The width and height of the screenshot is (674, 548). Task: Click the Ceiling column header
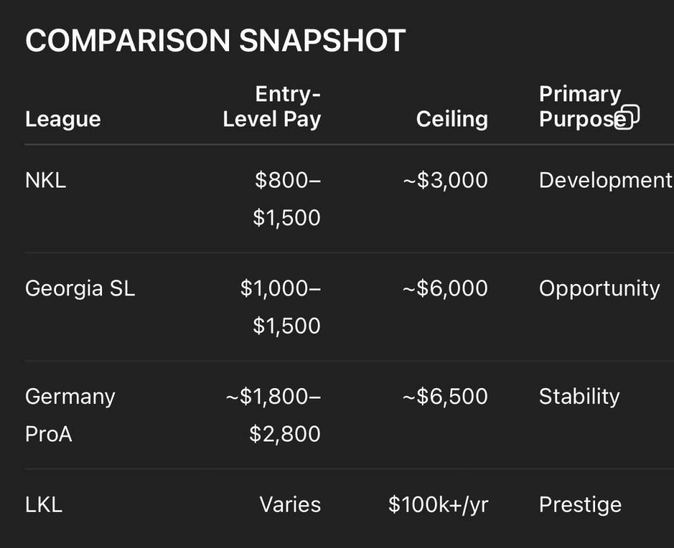(452, 119)
